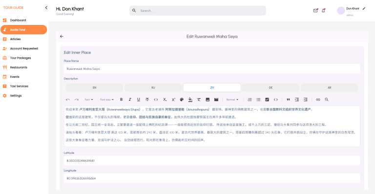Insert a hyperlink
The width and height of the screenshot is (375, 194).
point(318,100)
